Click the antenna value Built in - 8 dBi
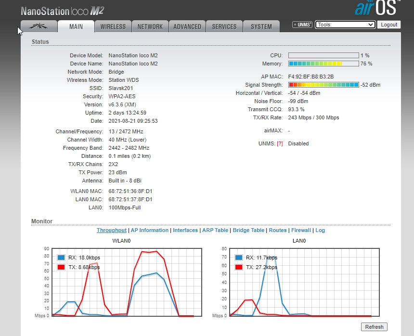414x336 pixels. (125, 181)
